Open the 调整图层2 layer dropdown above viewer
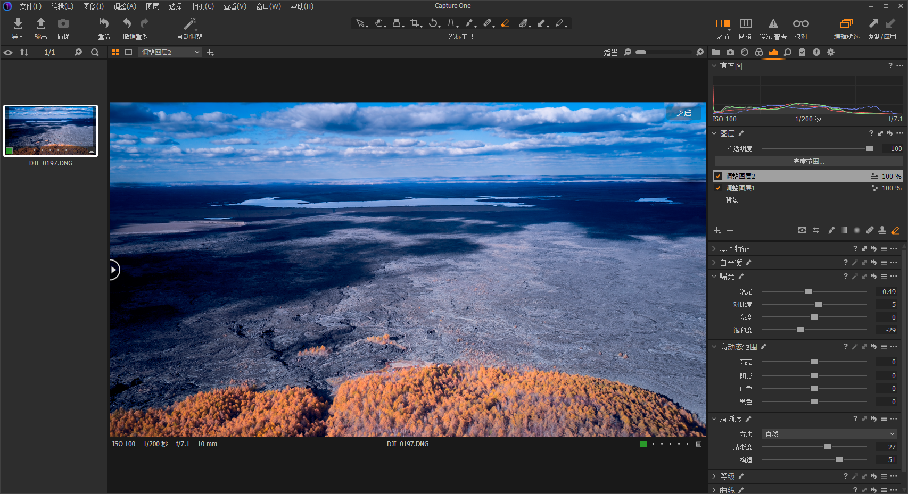Image resolution: width=908 pixels, height=494 pixels. click(170, 52)
